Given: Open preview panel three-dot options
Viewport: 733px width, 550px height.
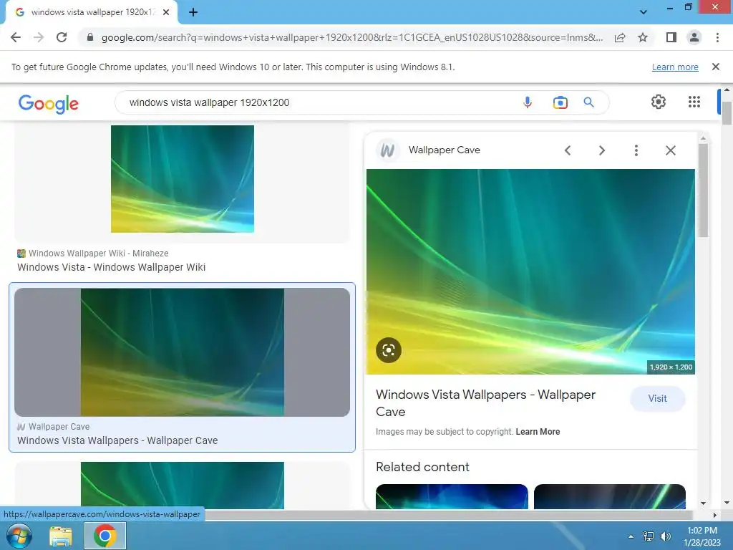Looking at the screenshot, I should click(x=636, y=150).
